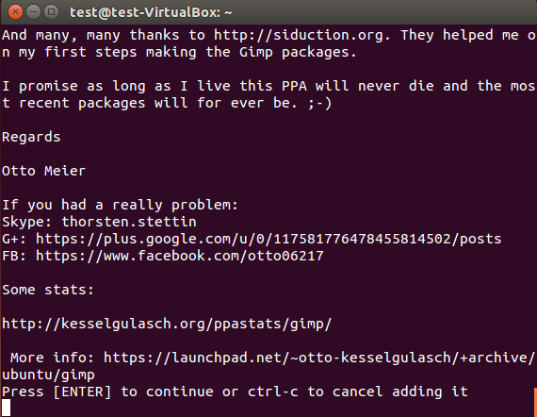Close the terminal window

click(x=15, y=12)
